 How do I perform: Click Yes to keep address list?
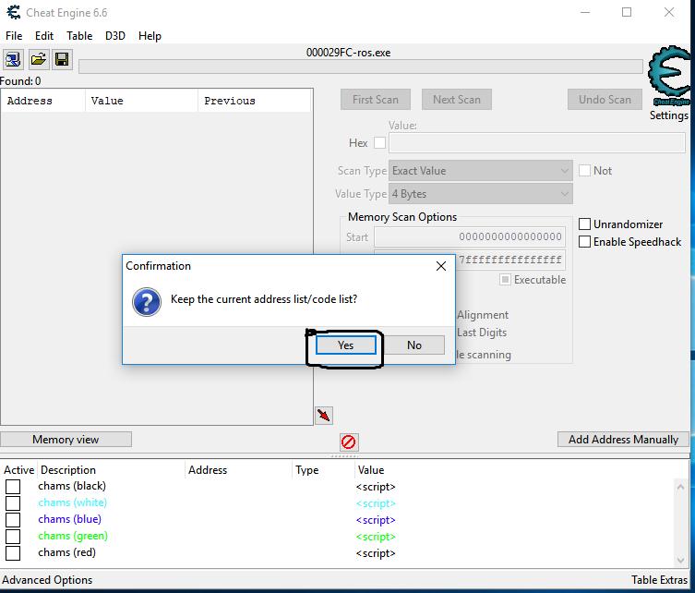[346, 345]
